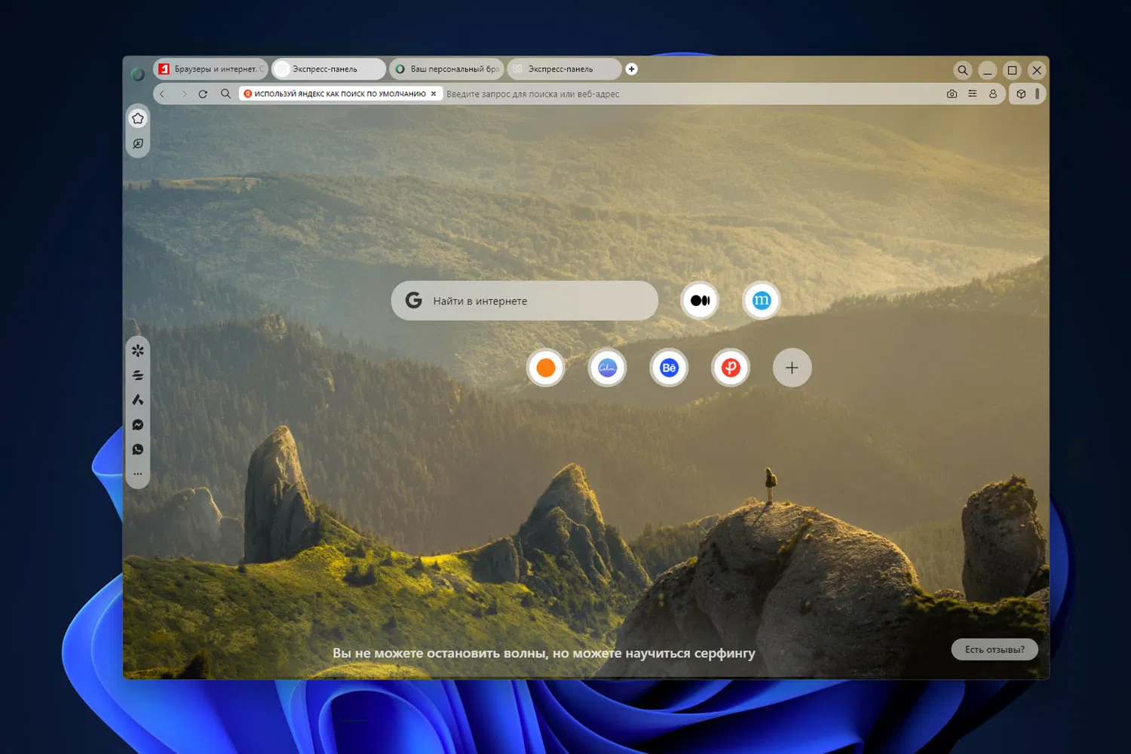The width and height of the screenshot is (1131, 754).
Task: Dismiss the Yandex default search banner
Action: (x=434, y=93)
